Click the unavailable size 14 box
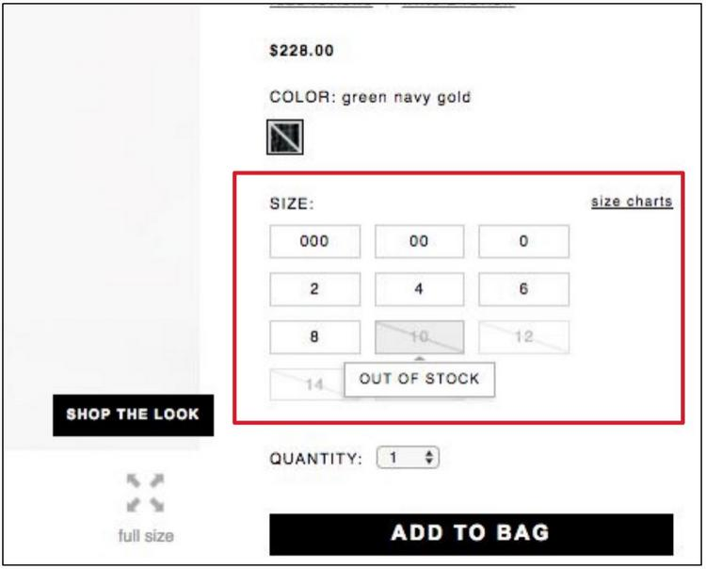This screenshot has width=706, height=569. click(x=306, y=383)
